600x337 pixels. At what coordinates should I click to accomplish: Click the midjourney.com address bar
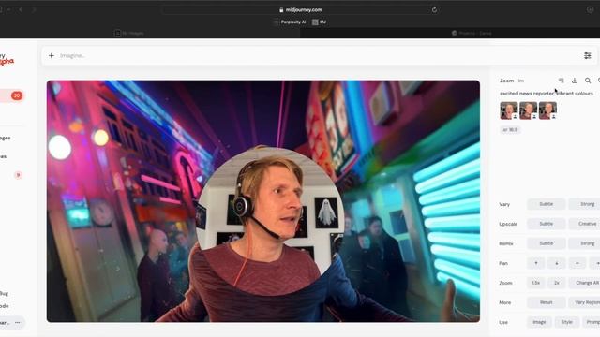pyautogui.click(x=300, y=10)
